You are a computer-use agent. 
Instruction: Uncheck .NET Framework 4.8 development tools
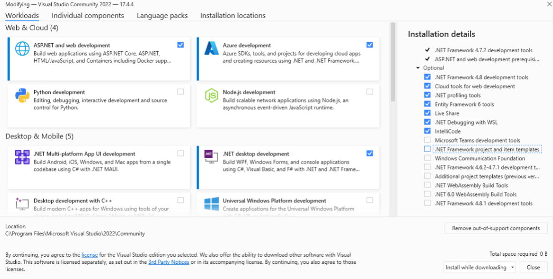[428, 77]
